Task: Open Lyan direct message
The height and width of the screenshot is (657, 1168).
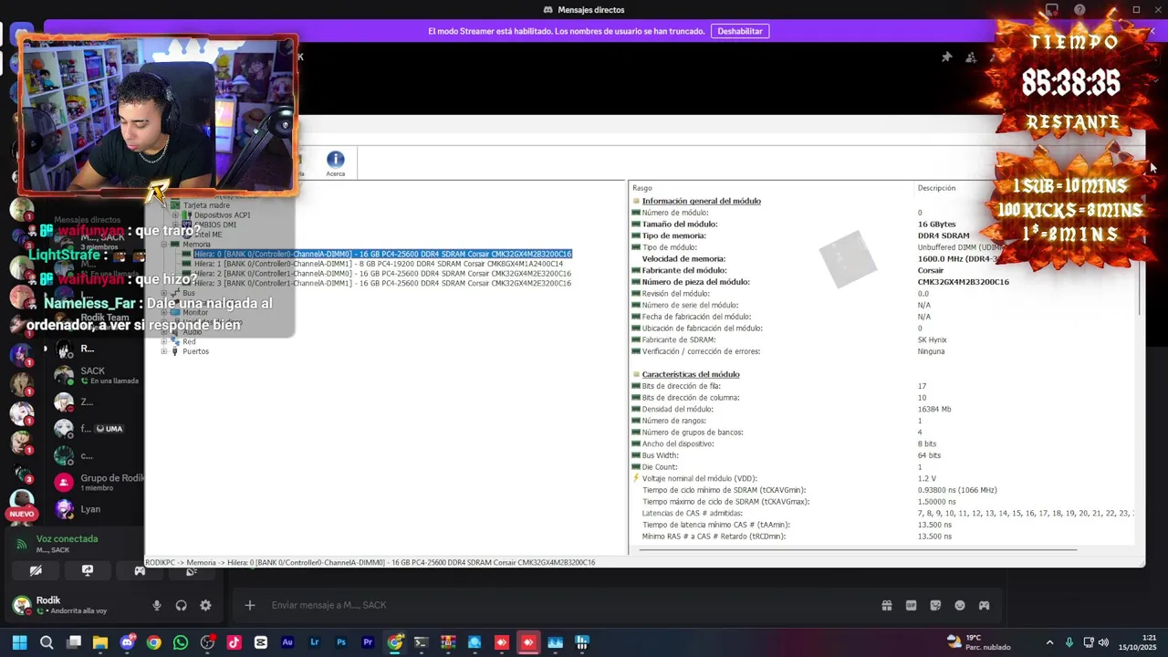Action: [96, 509]
